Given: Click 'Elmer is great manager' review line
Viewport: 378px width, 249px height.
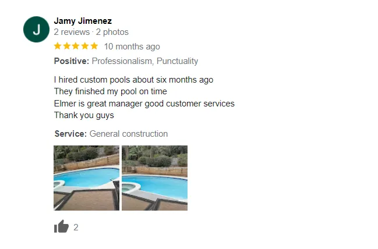Looking at the screenshot, I should 144,104.
